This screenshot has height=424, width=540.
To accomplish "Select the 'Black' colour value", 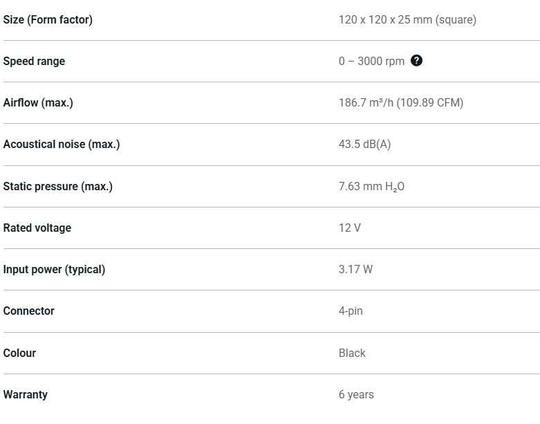I will [352, 353].
